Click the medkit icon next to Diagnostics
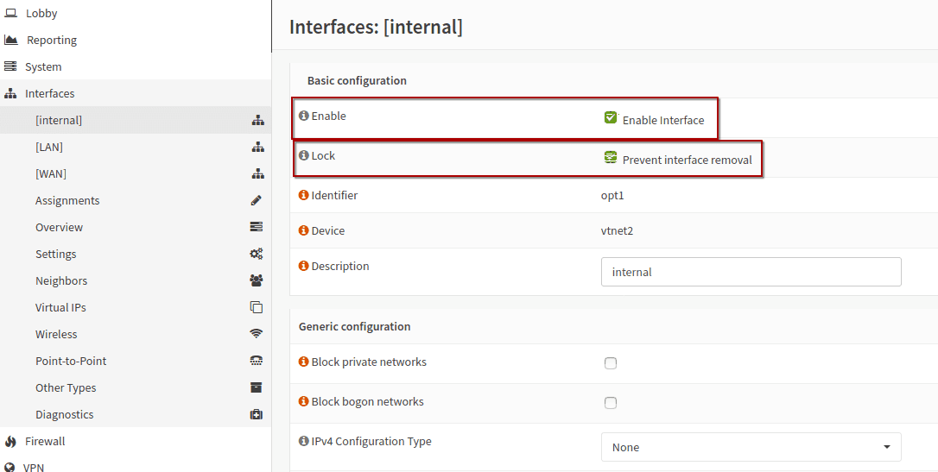Viewport: 938px width, 472px height. point(256,415)
